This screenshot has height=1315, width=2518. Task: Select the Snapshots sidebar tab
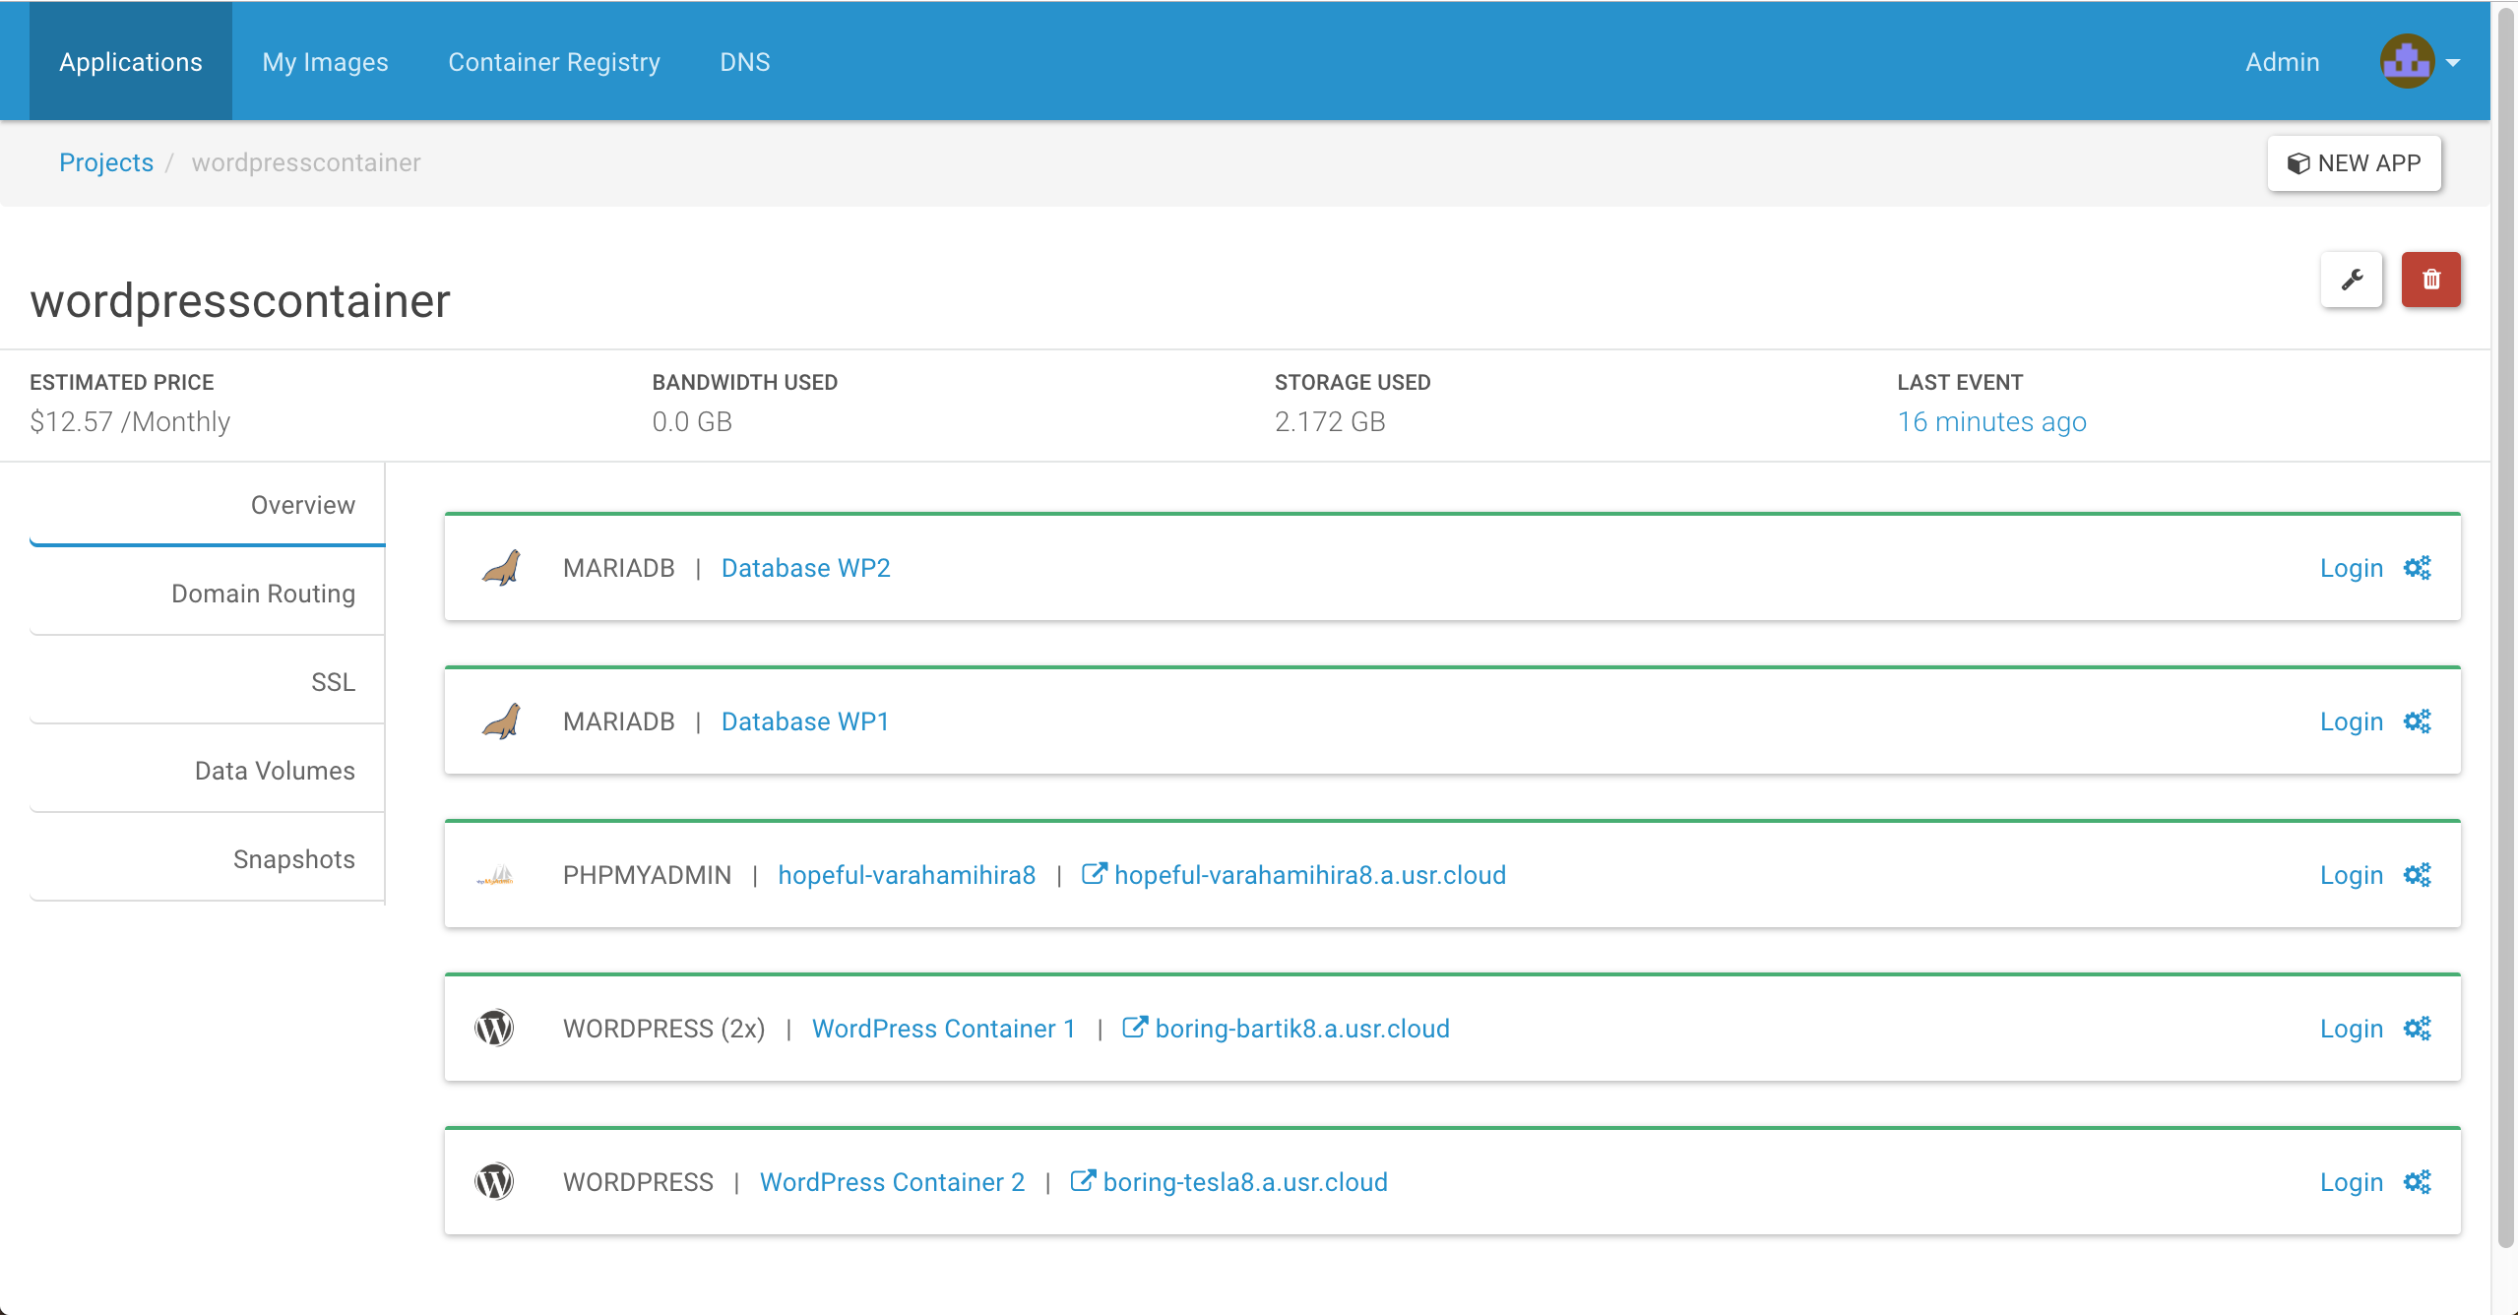[x=208, y=859]
